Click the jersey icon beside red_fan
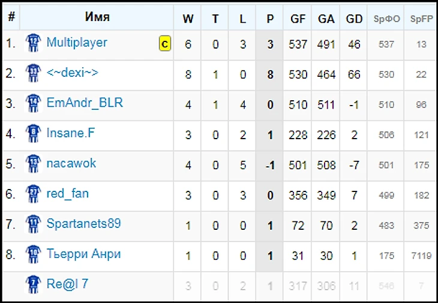Image resolution: width=438 pixels, height=303 pixels. [32, 194]
